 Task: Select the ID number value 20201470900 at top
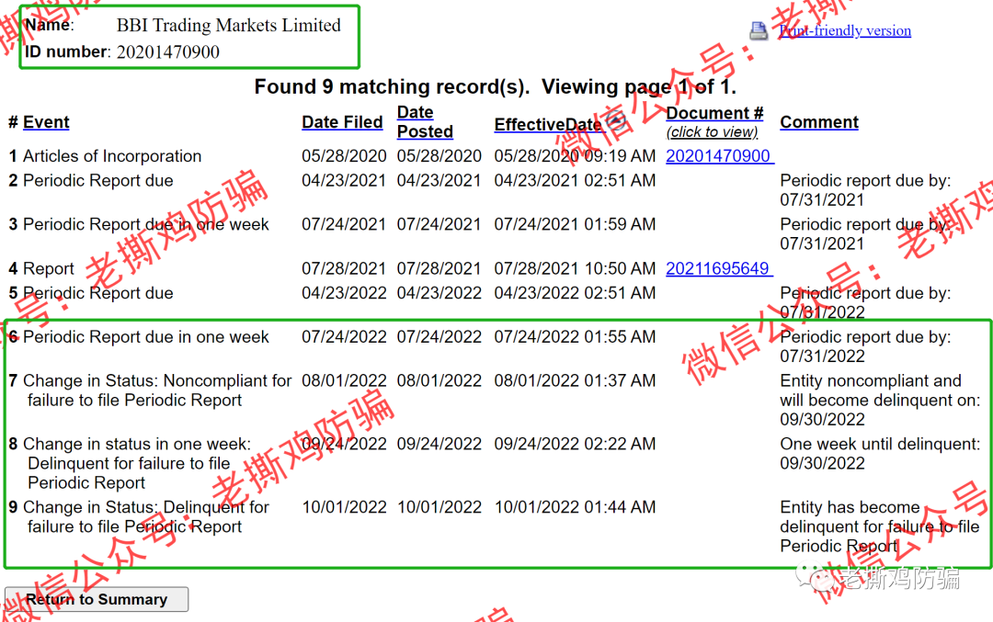(x=168, y=51)
